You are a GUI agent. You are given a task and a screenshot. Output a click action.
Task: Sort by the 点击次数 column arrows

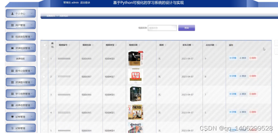(x=216, y=45)
